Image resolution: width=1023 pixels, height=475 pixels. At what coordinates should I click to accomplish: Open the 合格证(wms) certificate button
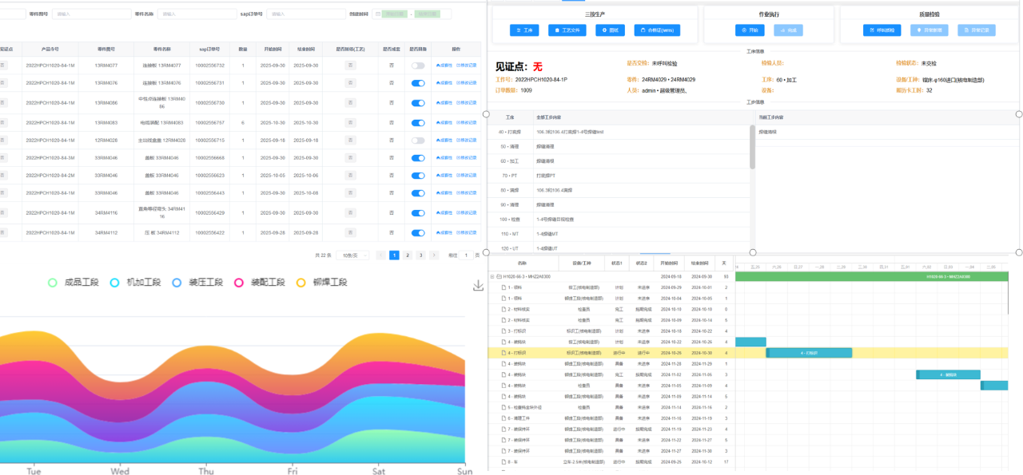[657, 30]
